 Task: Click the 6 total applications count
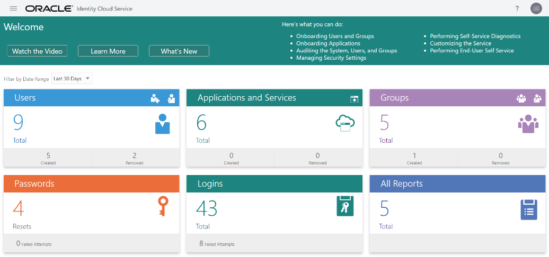click(201, 123)
